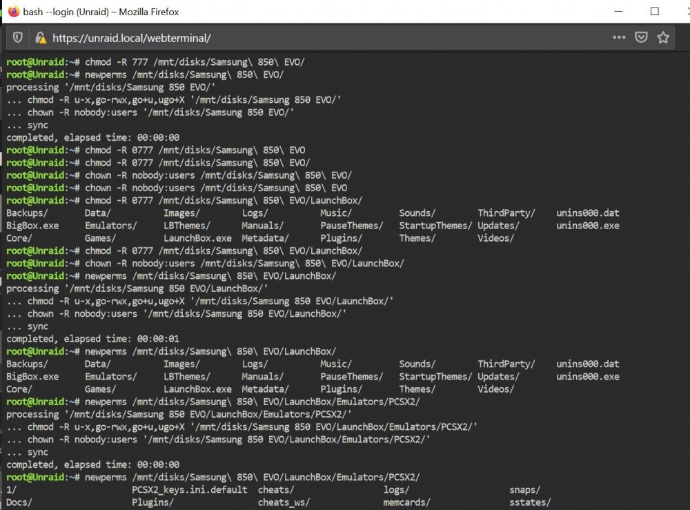Click the first 'unins000.dat' file entry

[x=587, y=213]
